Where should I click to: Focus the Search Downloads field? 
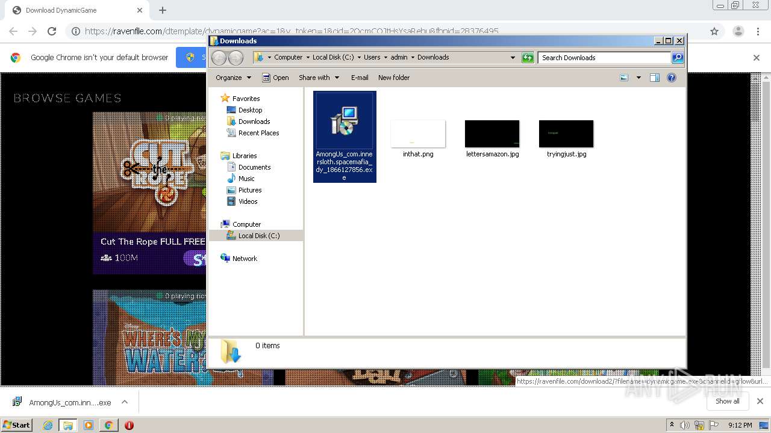pyautogui.click(x=604, y=58)
